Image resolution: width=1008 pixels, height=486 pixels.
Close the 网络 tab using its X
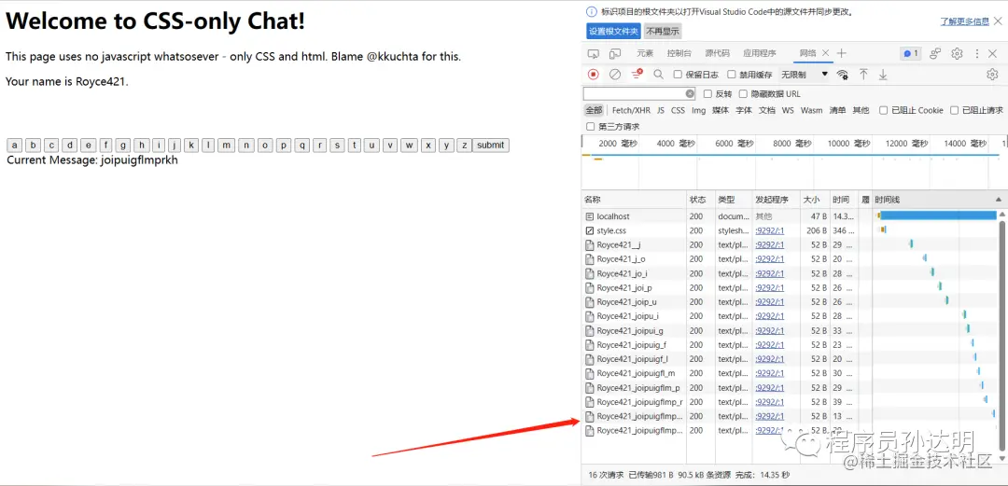point(825,53)
